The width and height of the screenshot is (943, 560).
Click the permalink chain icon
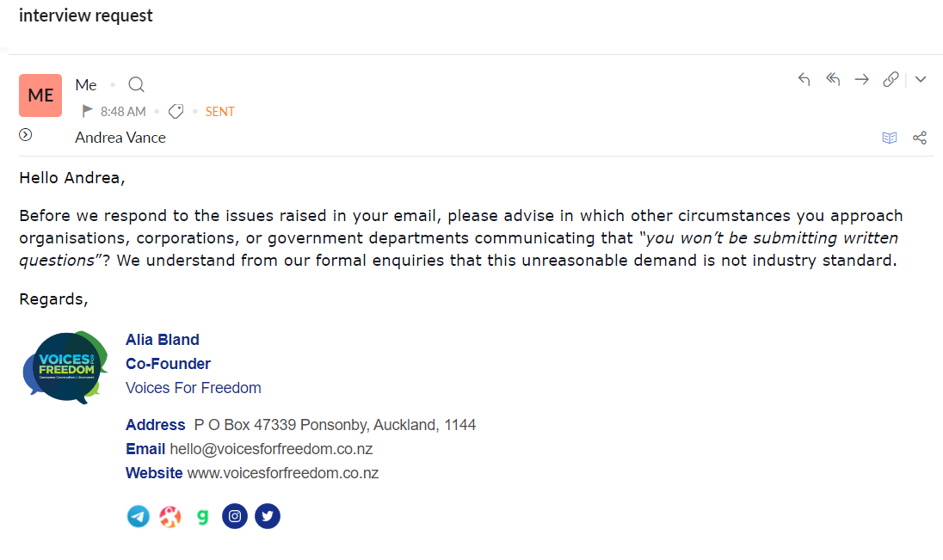891,80
